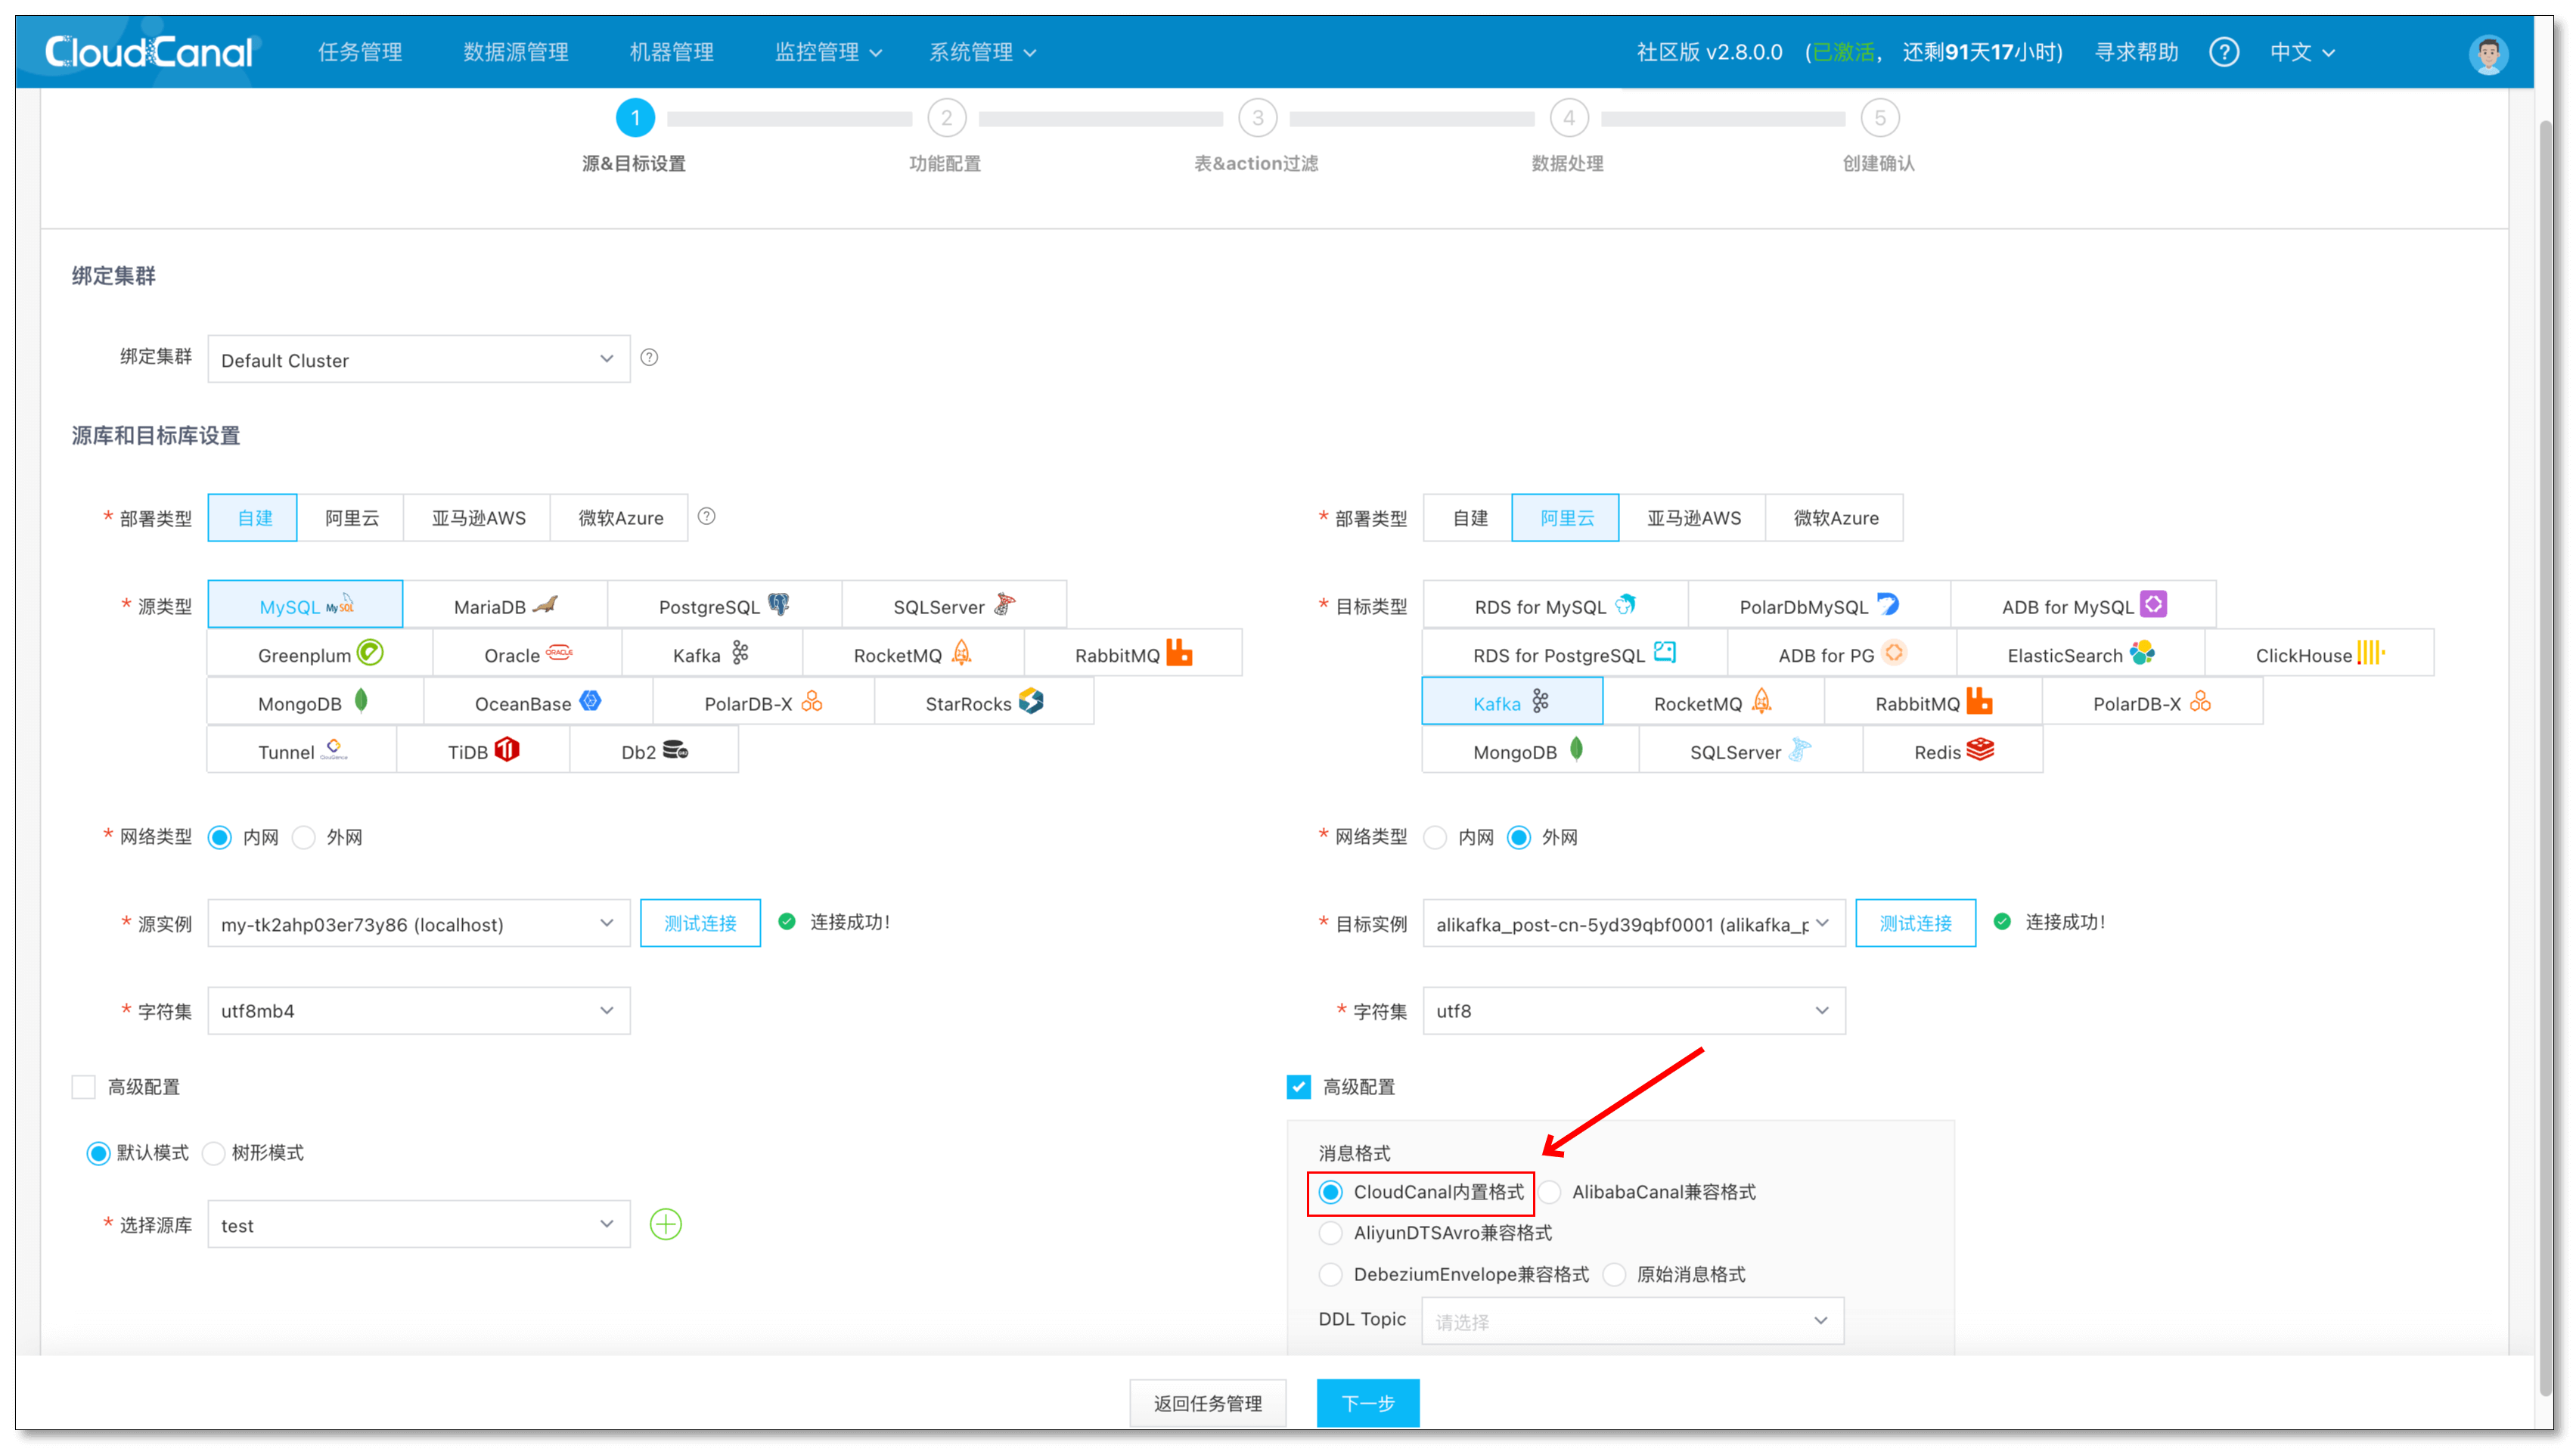Click the green plus icon beside source database

pos(665,1224)
